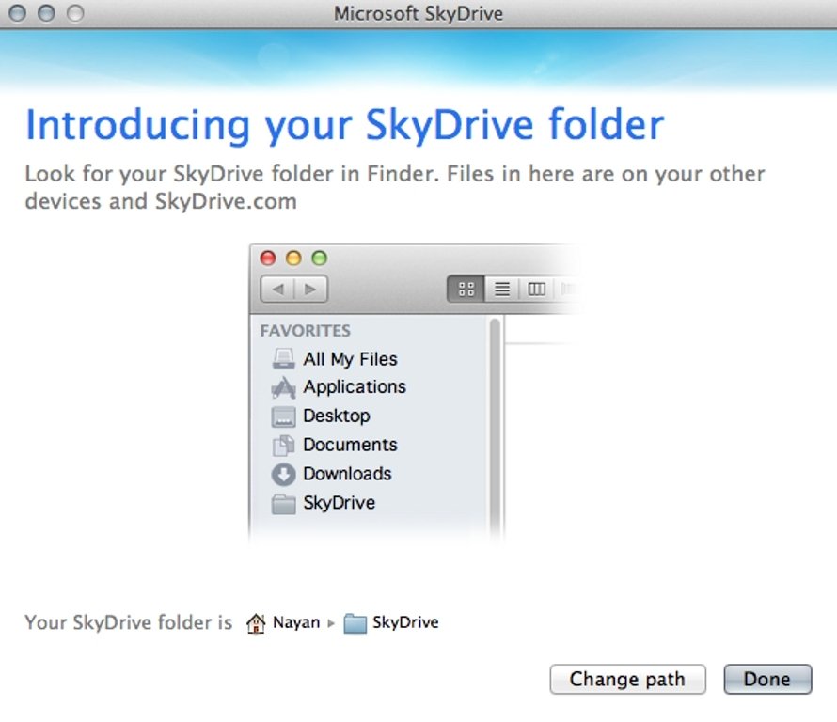Click the Applications icon in sidebar
Image resolution: width=837 pixels, height=722 pixels.
[283, 387]
